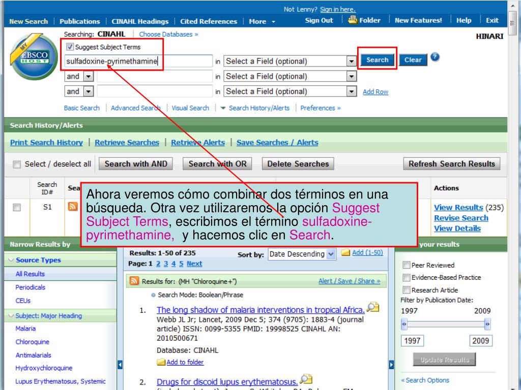
Task: Open New Search in the top menu
Action: coord(28,21)
